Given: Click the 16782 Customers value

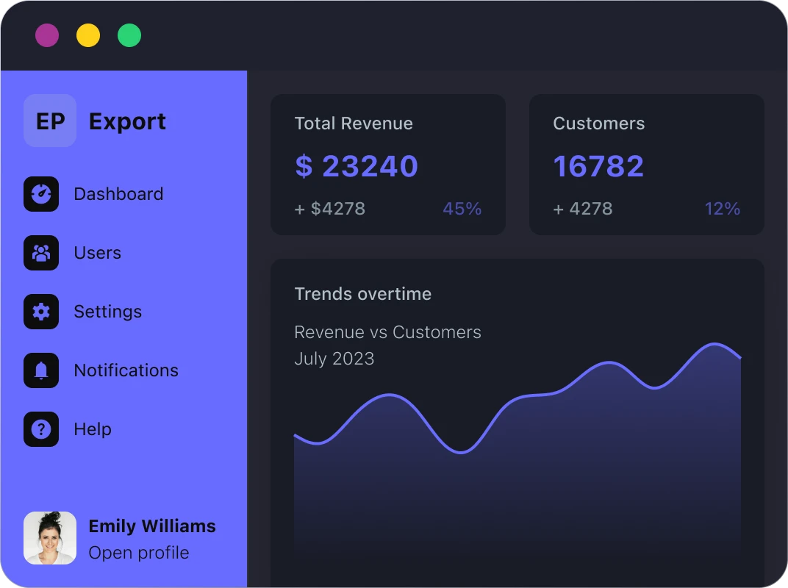Looking at the screenshot, I should tap(598, 166).
